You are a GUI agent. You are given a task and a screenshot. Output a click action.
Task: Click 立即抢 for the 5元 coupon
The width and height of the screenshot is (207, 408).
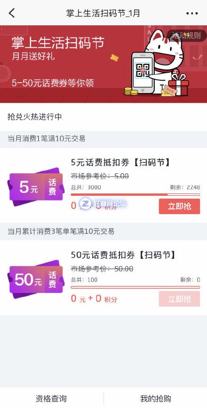coord(179,206)
